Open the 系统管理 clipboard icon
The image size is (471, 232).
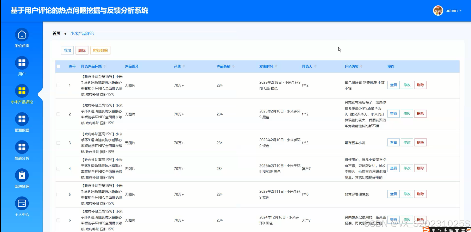22,175
